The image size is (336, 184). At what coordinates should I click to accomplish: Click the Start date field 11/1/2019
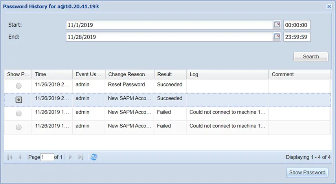pos(169,25)
